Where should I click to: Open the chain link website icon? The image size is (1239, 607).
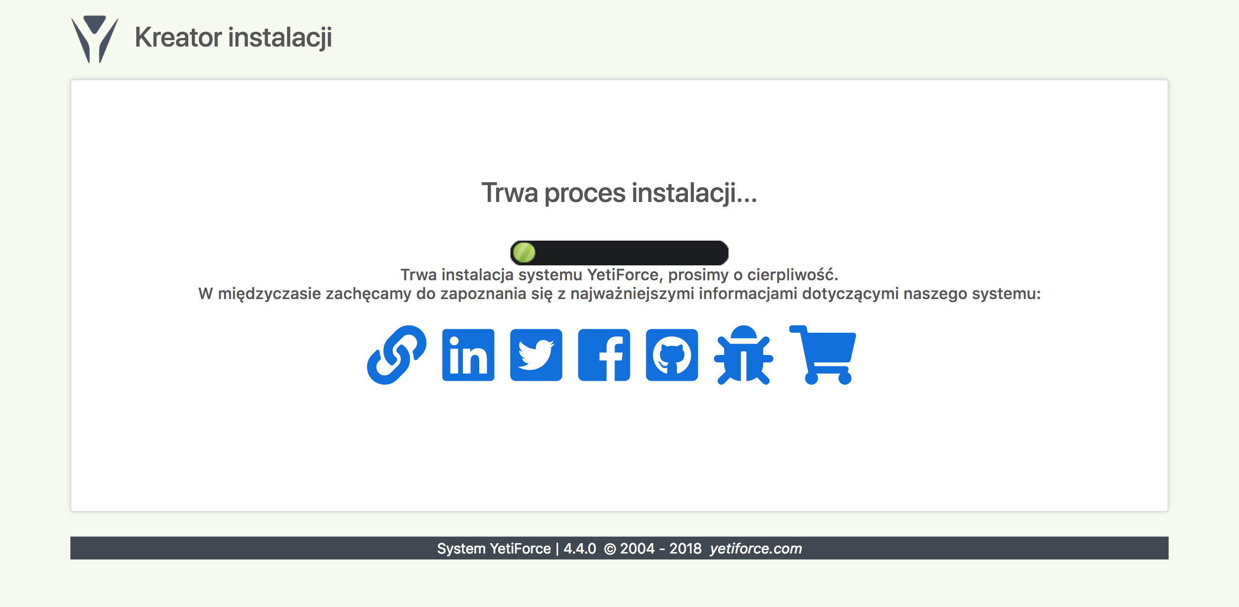pyautogui.click(x=396, y=355)
